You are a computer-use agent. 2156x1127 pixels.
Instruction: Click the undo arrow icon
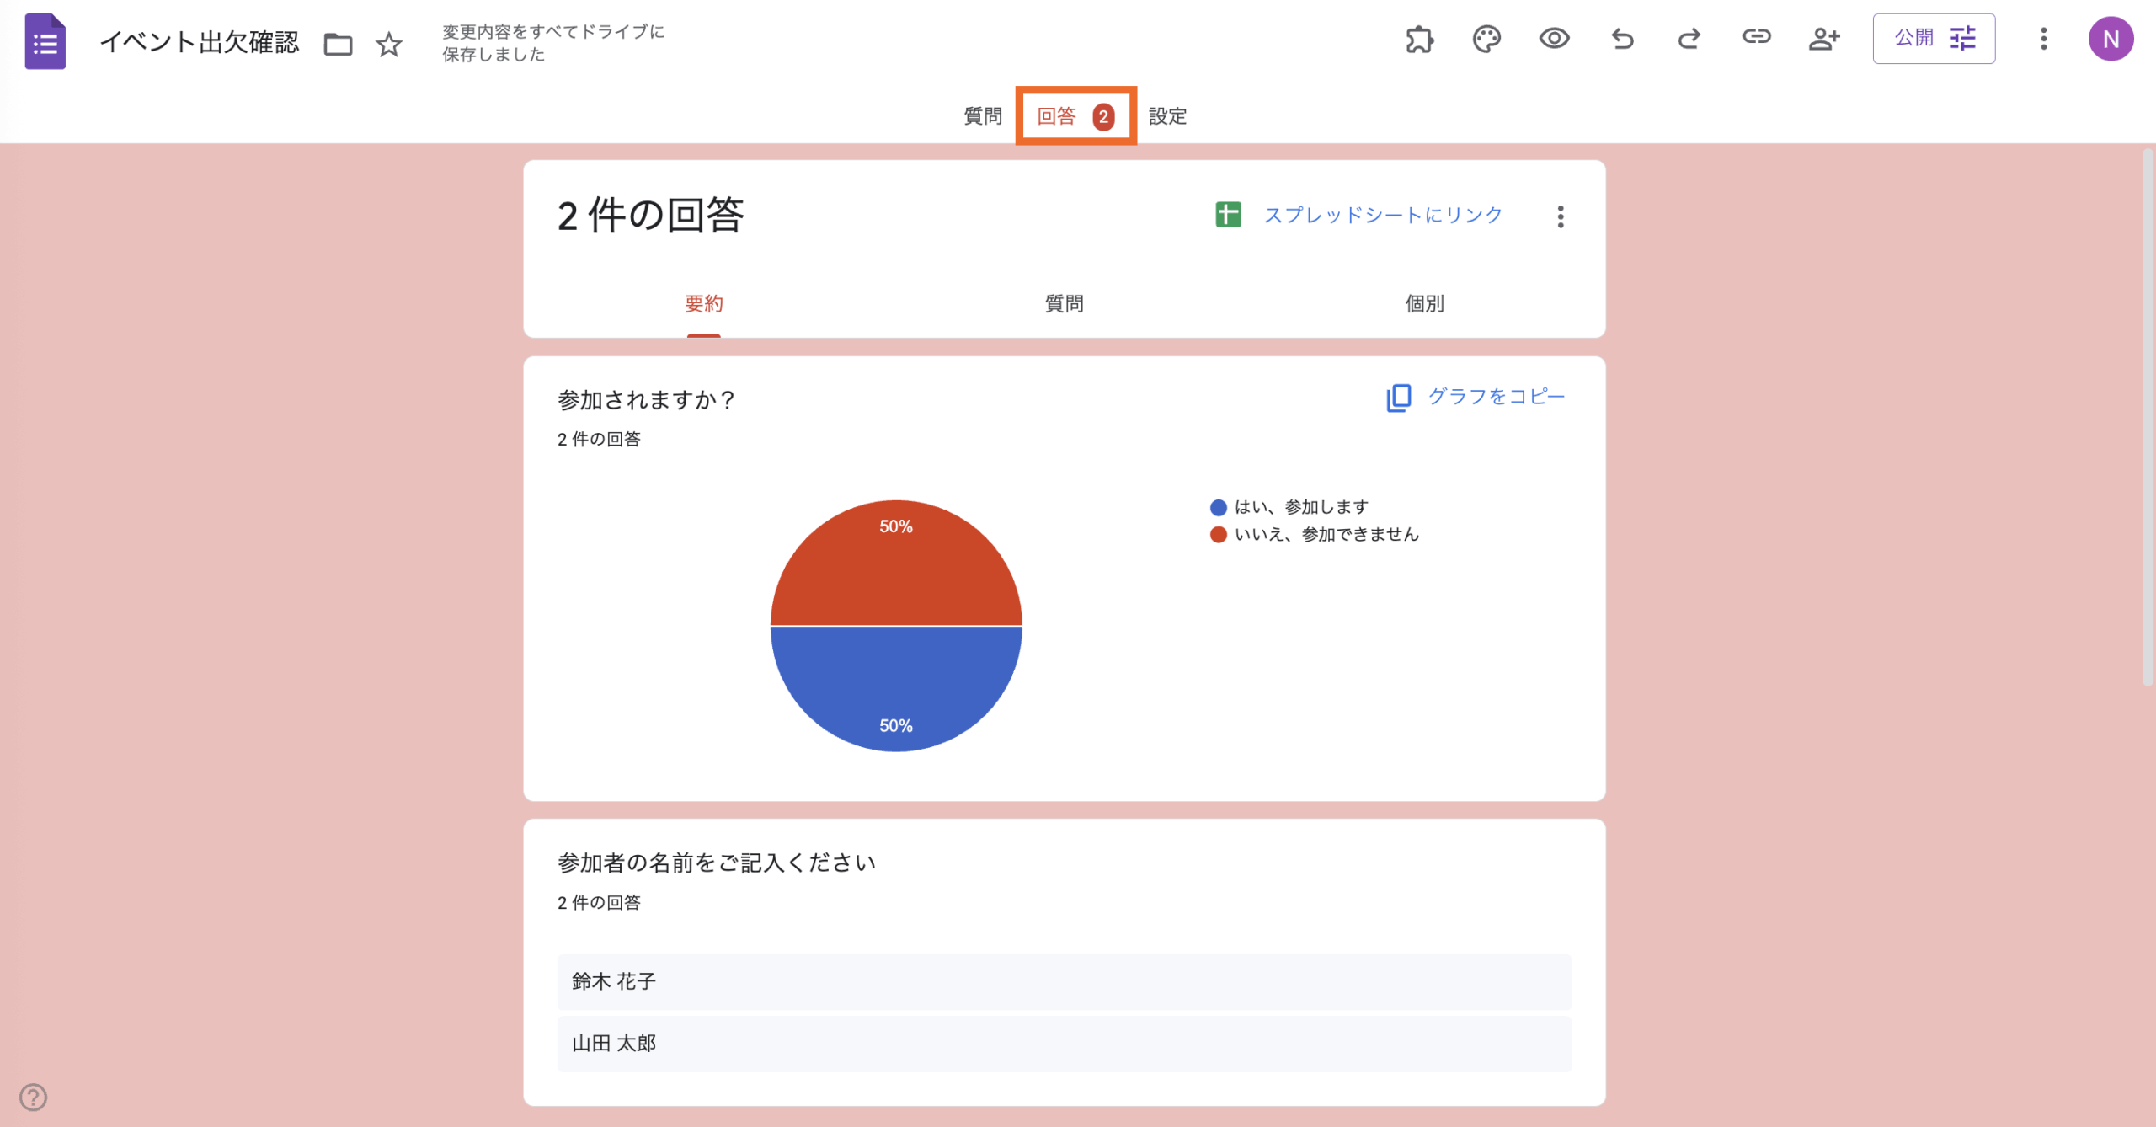click(1622, 39)
